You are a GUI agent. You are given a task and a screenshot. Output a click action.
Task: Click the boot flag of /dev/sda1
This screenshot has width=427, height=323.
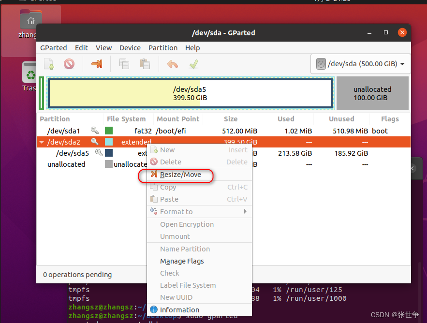tap(380, 131)
